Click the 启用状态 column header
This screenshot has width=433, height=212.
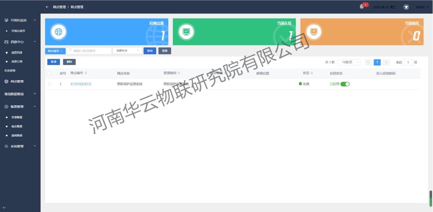click(x=336, y=73)
